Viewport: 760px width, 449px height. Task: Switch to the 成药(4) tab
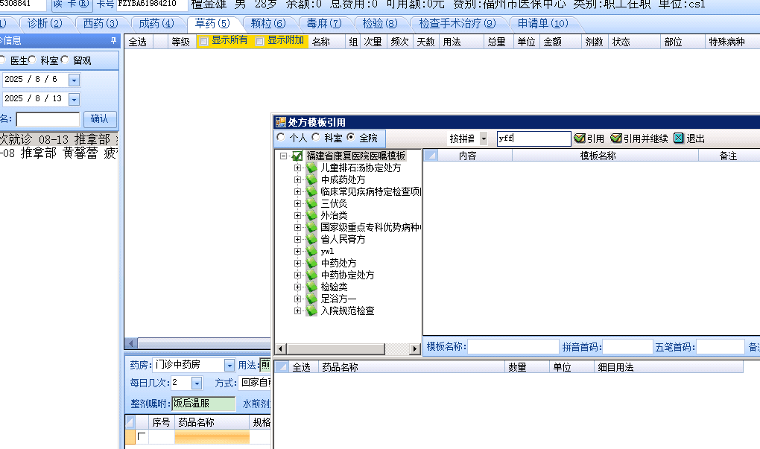coord(156,23)
